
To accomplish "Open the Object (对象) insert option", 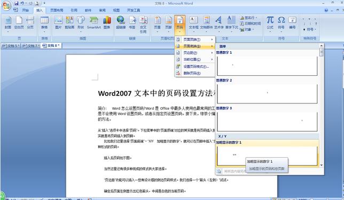I will (x=247, y=29).
